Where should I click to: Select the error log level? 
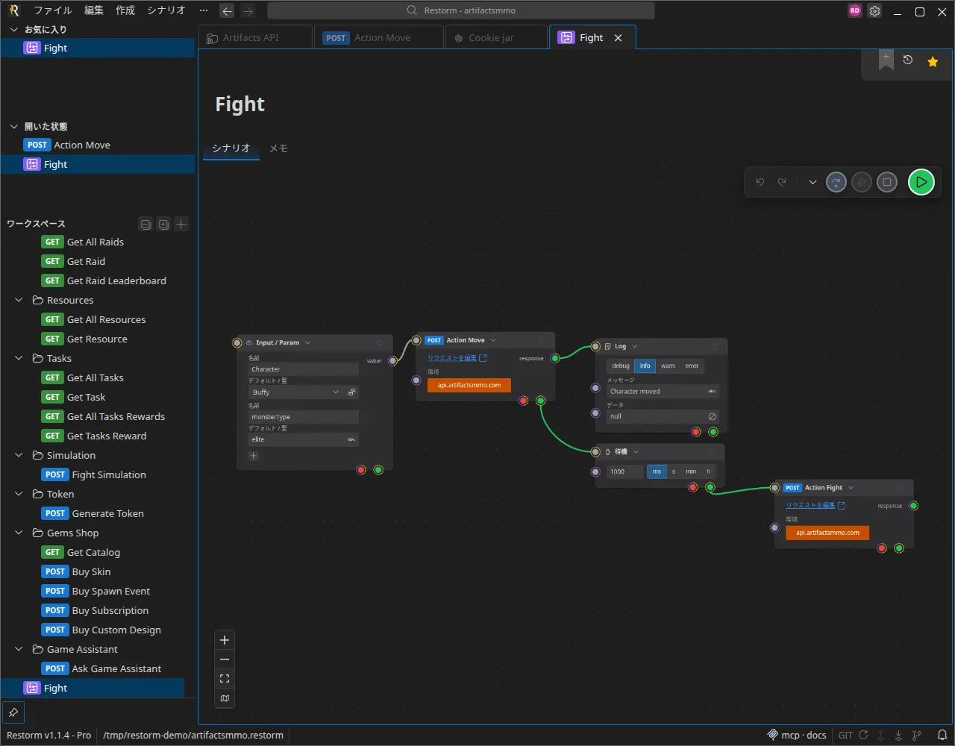click(692, 366)
